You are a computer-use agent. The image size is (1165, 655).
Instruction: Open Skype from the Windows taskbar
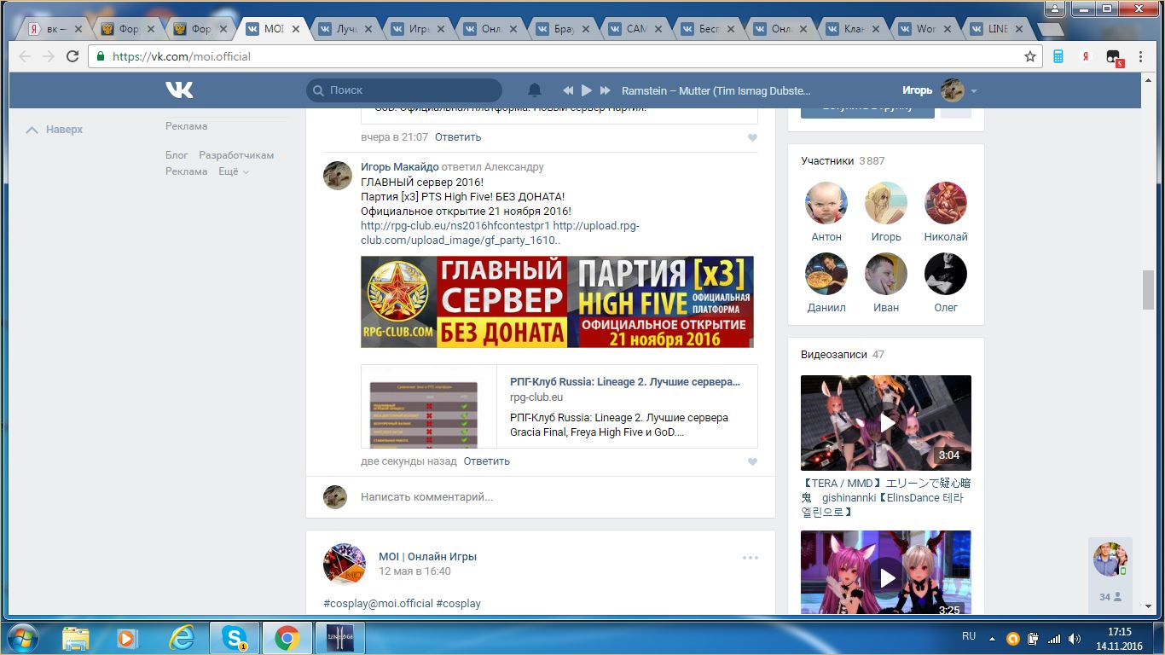(234, 638)
